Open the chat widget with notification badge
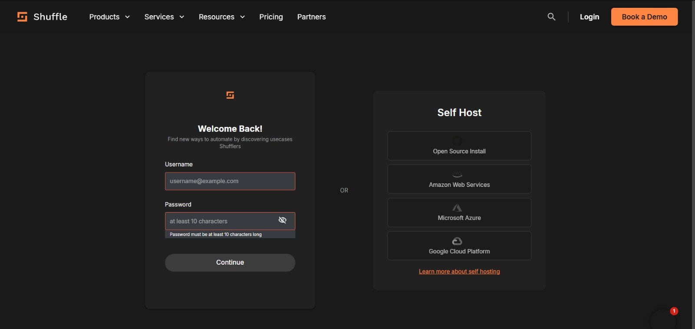The width and height of the screenshot is (695, 329). click(x=664, y=319)
